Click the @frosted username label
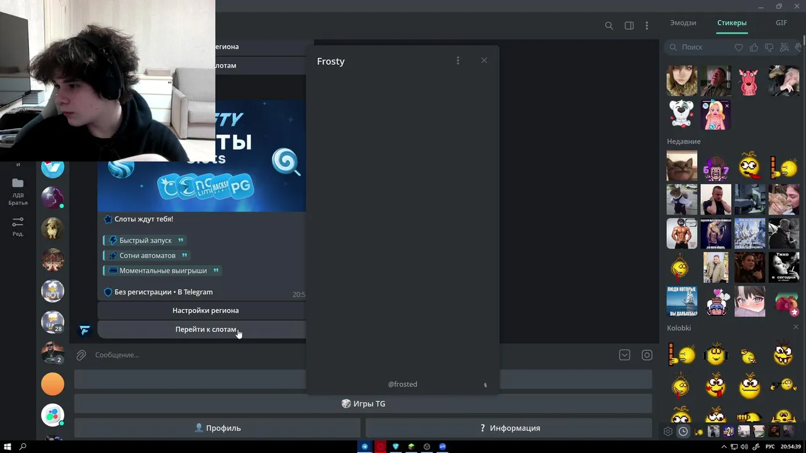The height and width of the screenshot is (453, 806). pyautogui.click(x=402, y=384)
